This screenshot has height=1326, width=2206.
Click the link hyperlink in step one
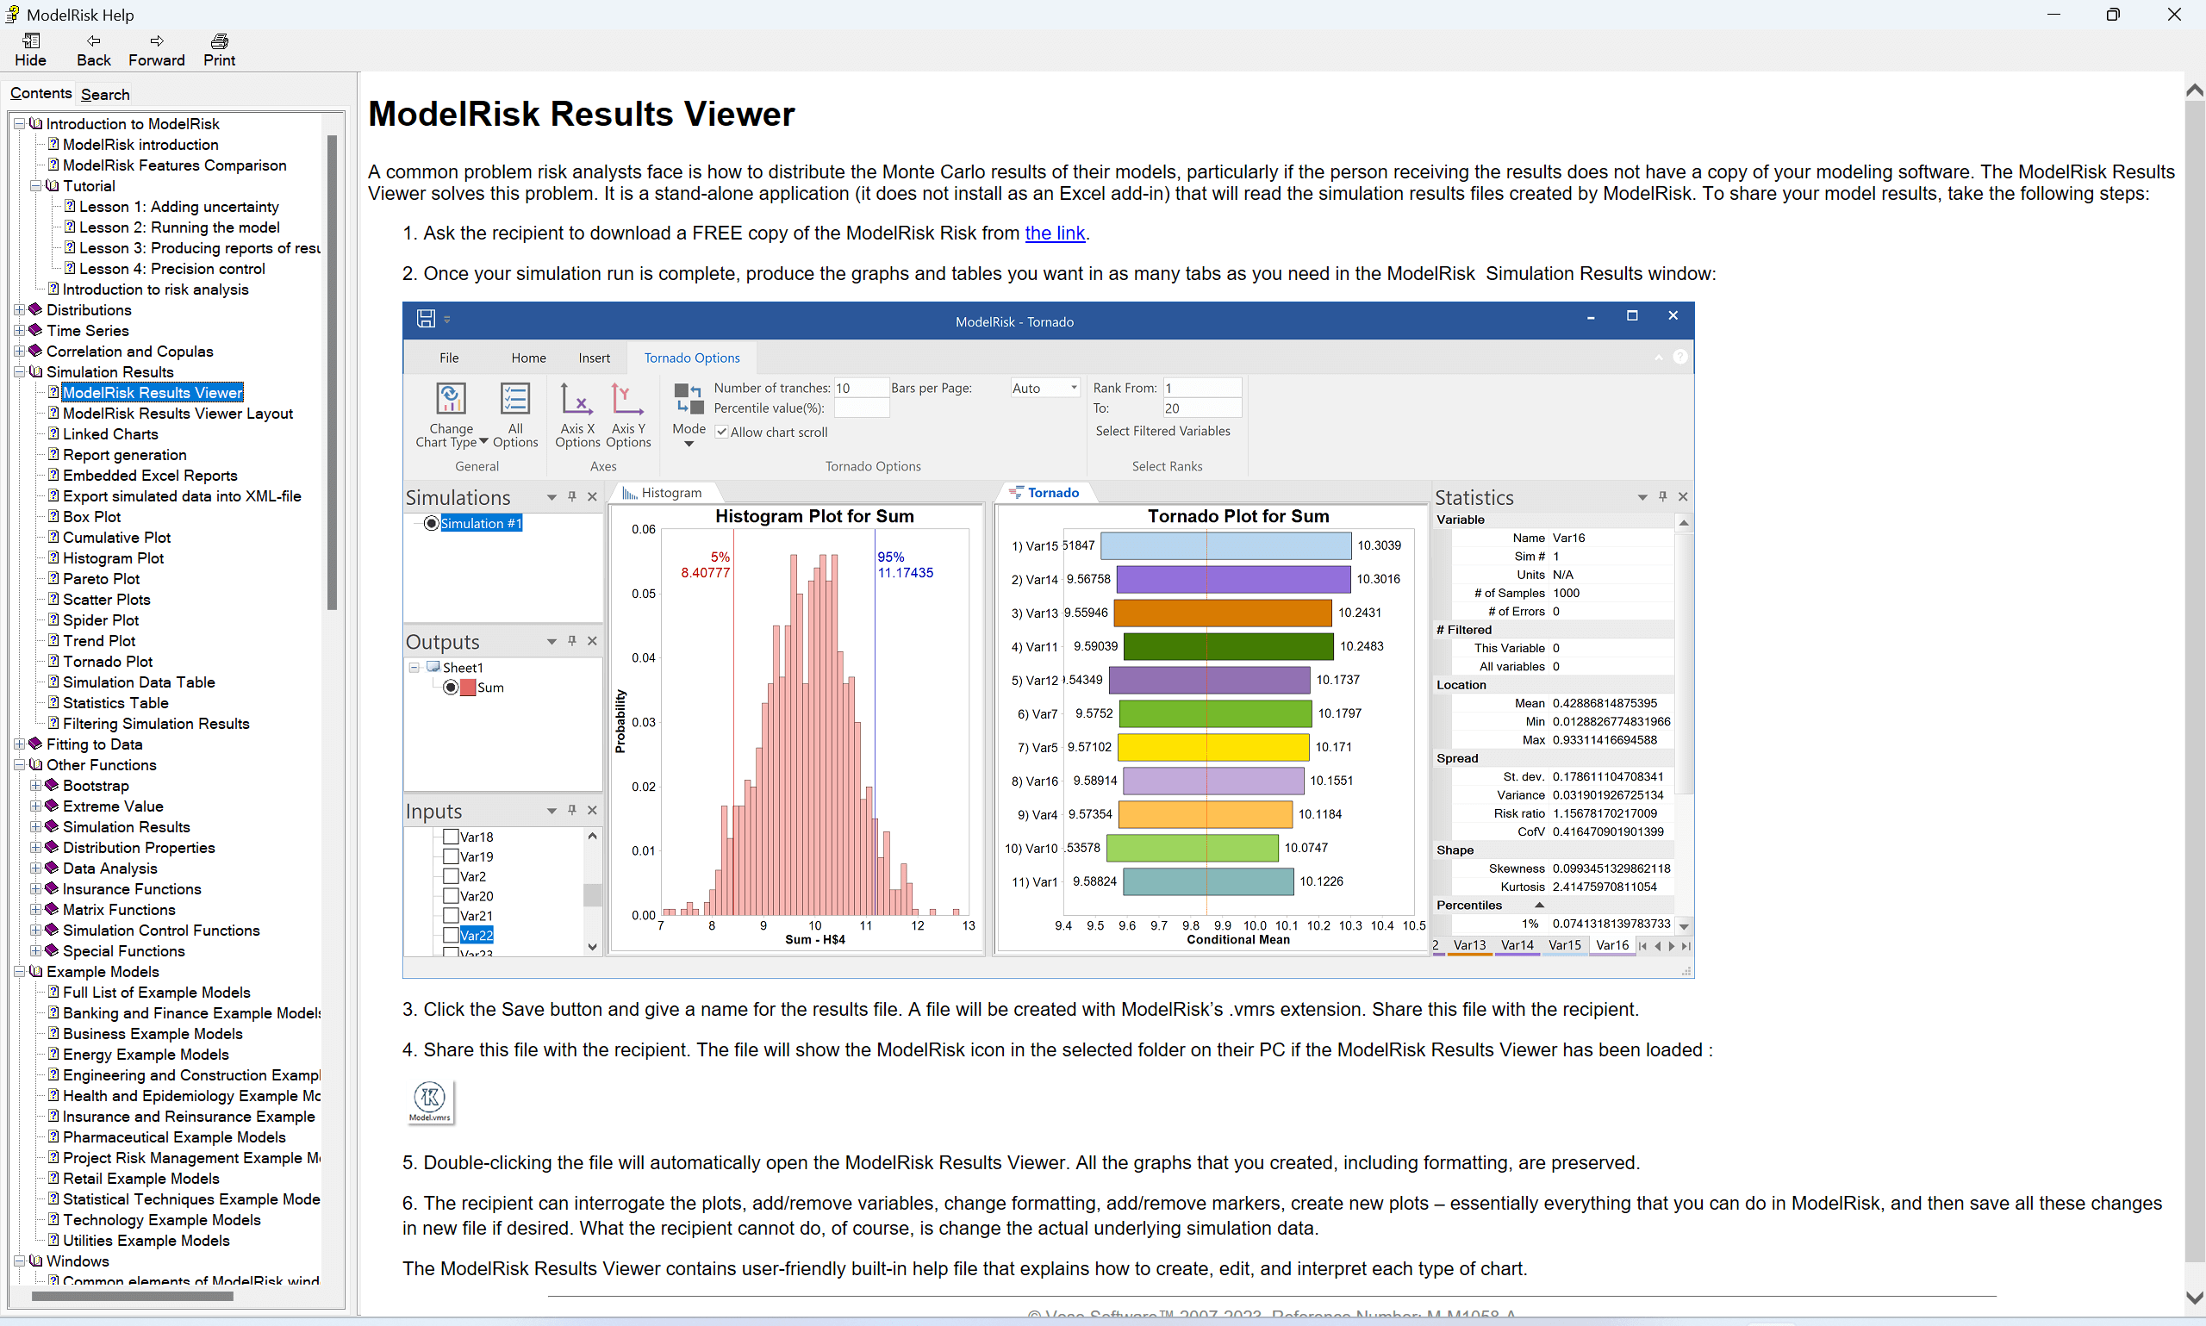[x=1054, y=233]
